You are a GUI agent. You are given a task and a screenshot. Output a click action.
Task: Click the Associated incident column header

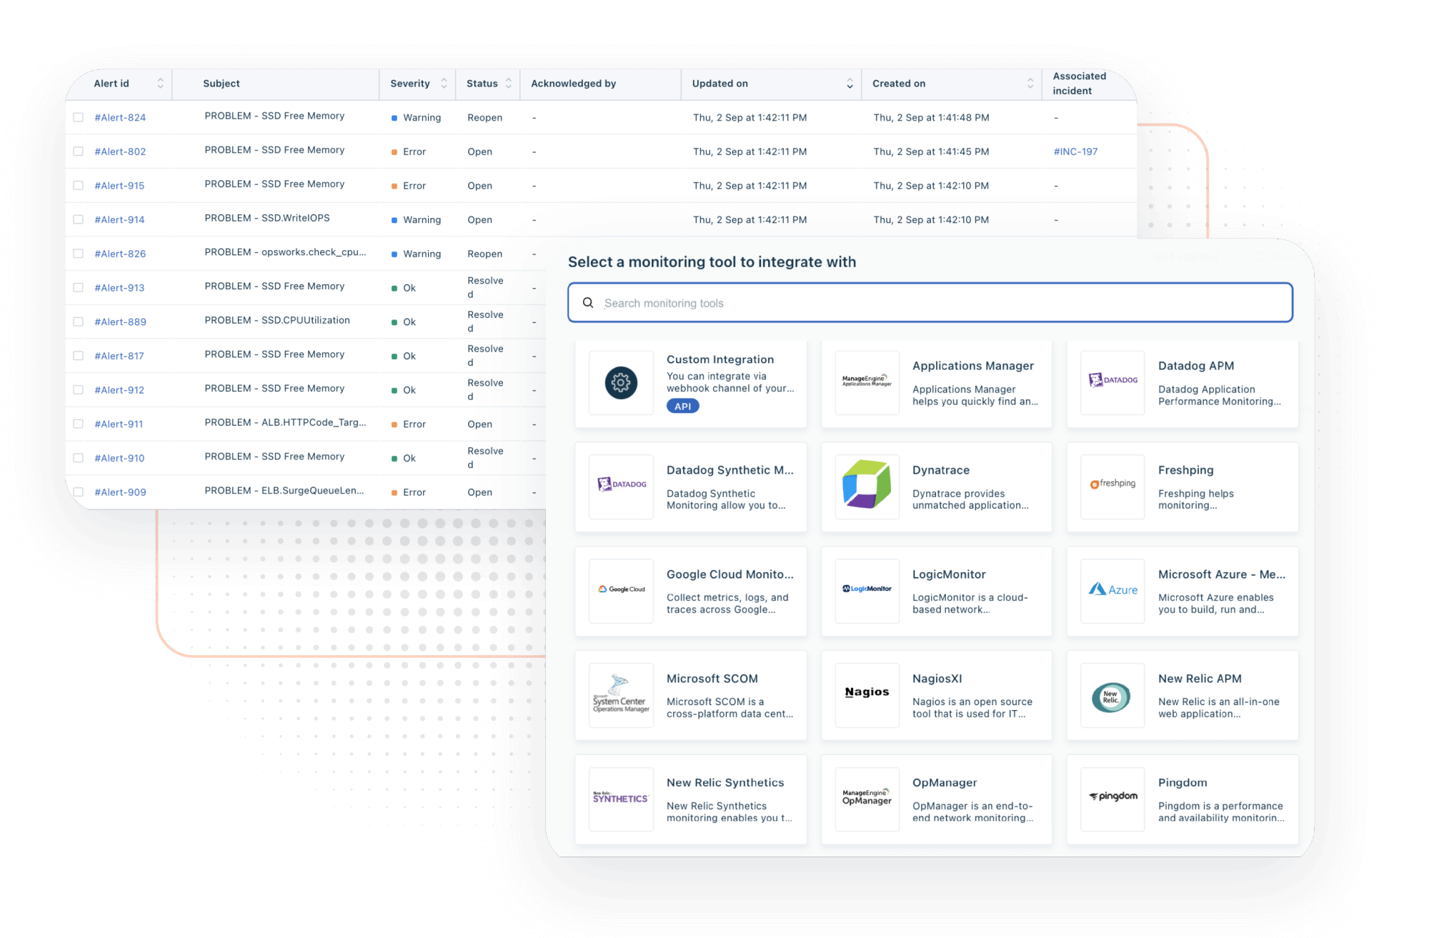click(x=1079, y=84)
